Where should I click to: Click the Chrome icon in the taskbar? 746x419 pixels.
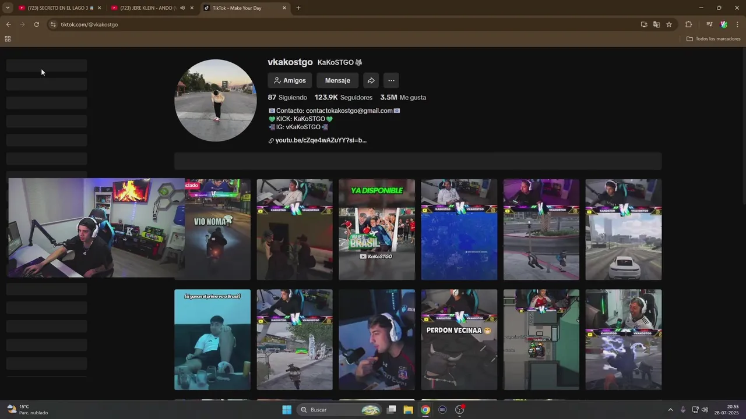[x=425, y=410]
